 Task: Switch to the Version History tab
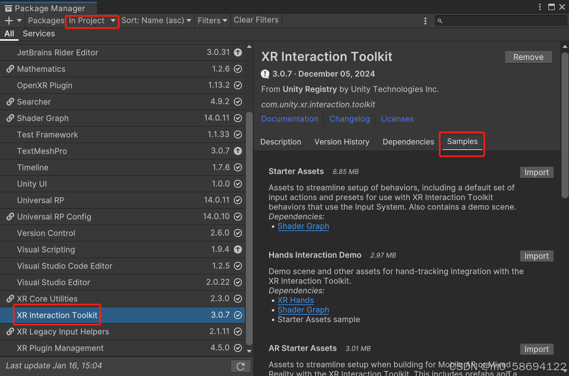(342, 142)
